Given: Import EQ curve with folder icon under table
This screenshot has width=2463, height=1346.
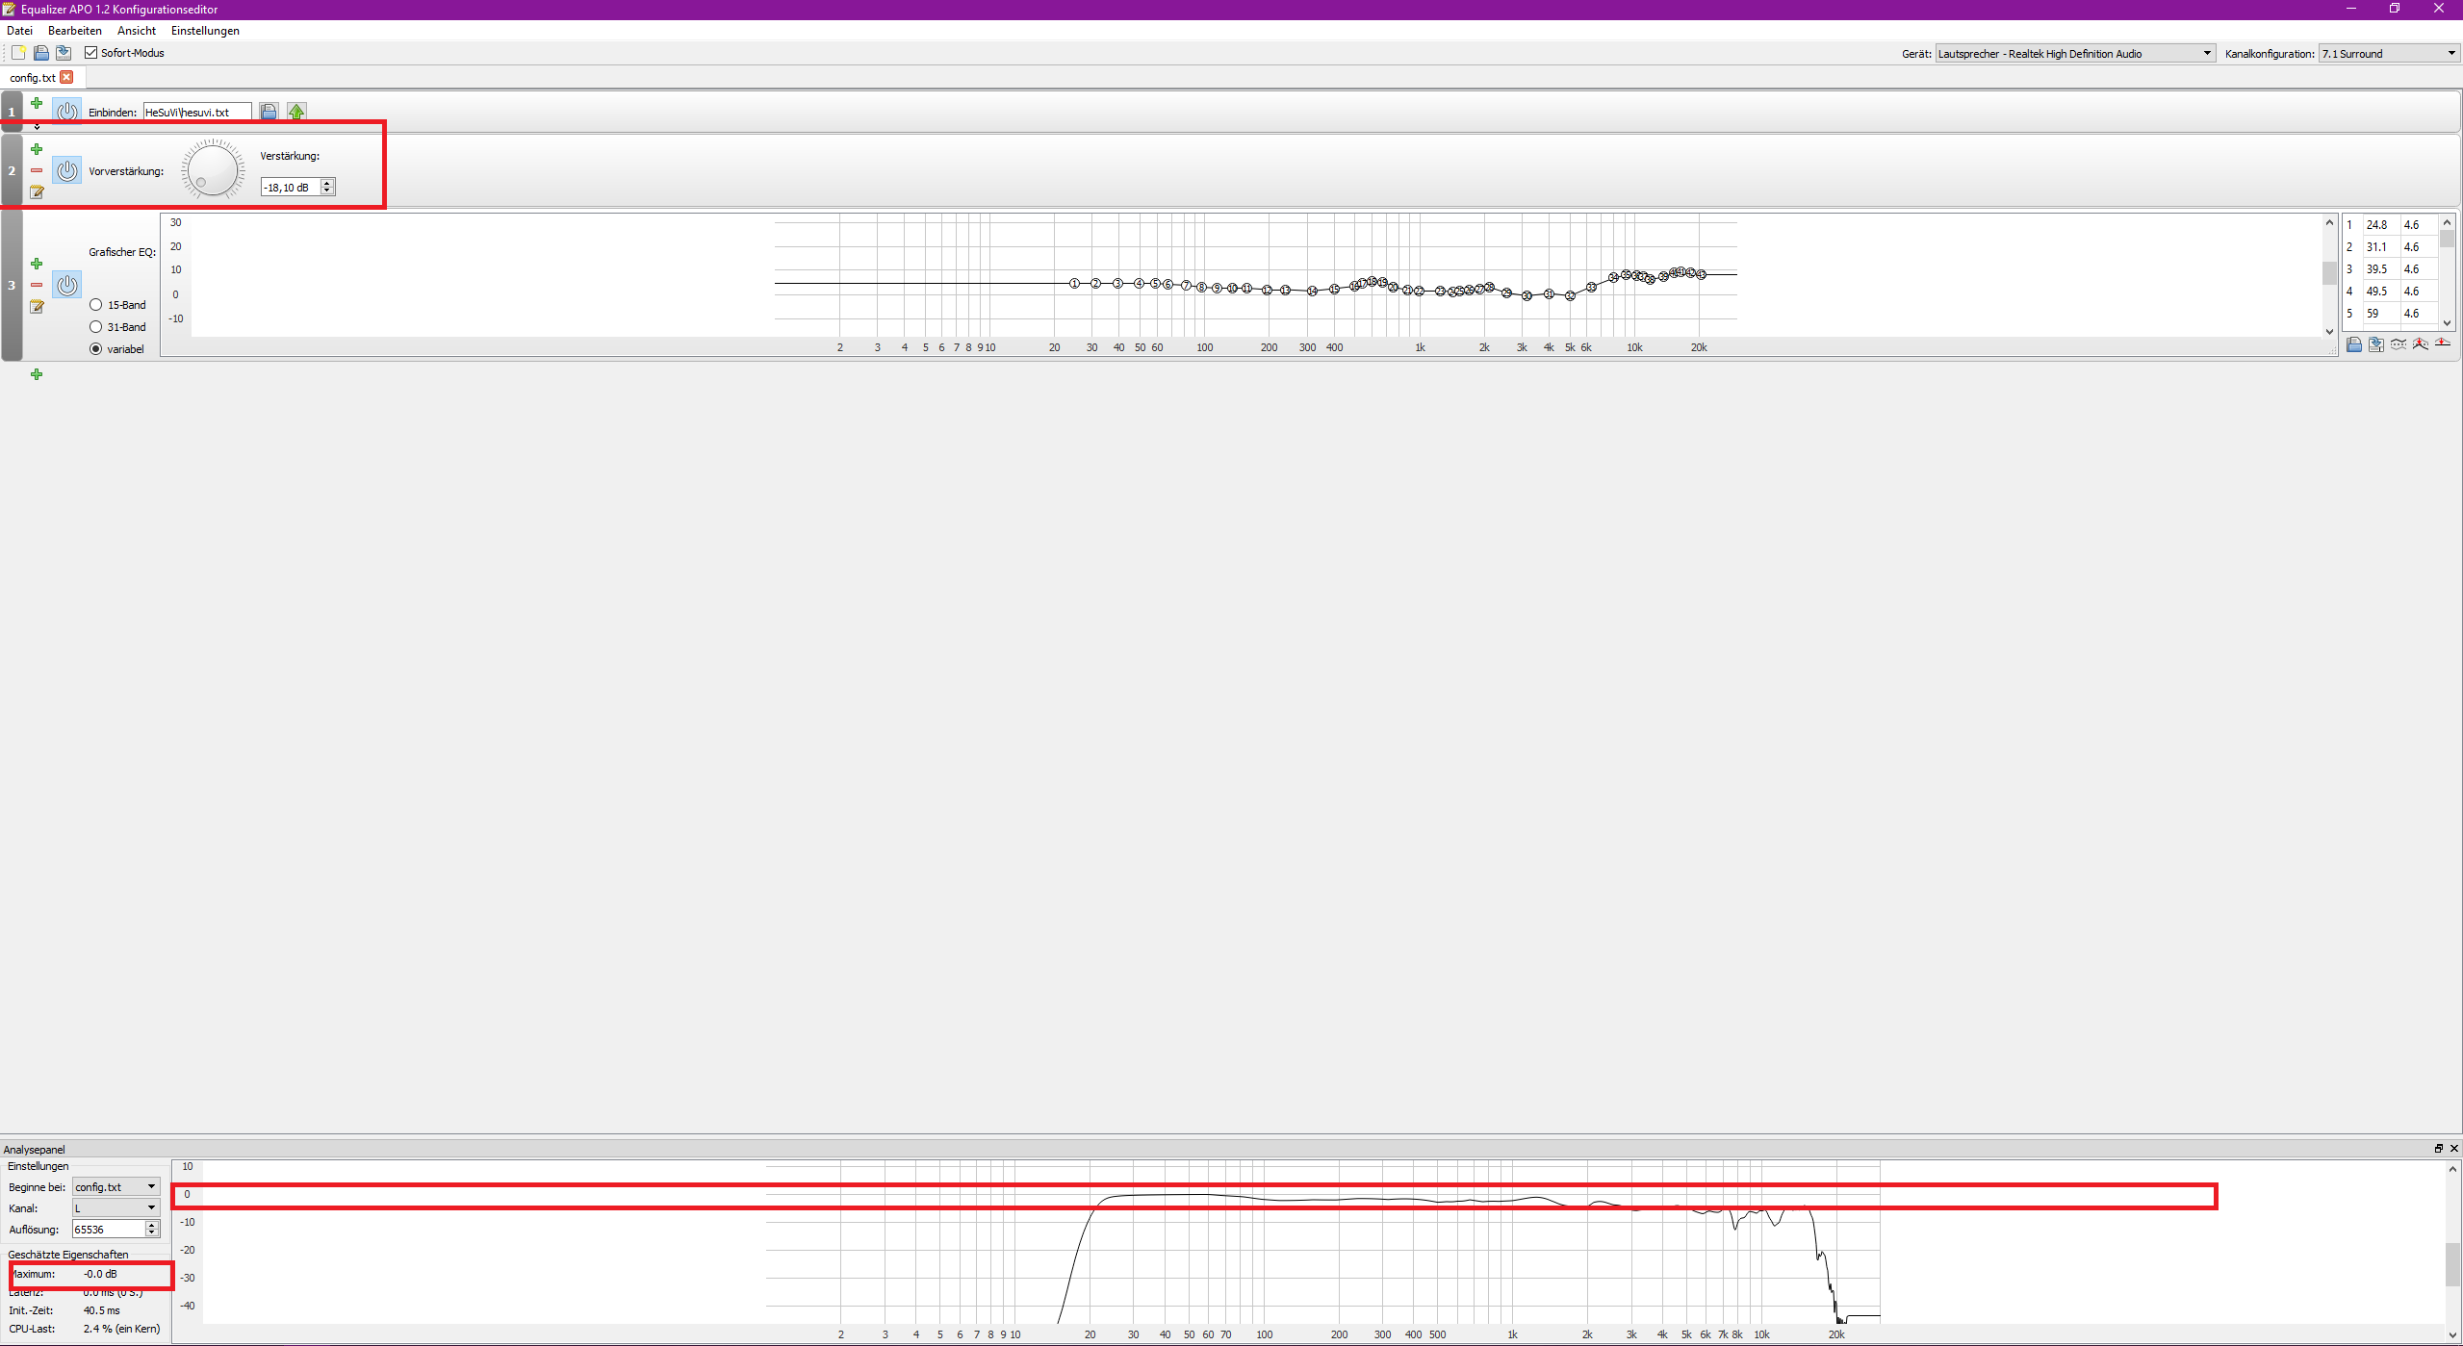Looking at the screenshot, I should coord(2353,344).
